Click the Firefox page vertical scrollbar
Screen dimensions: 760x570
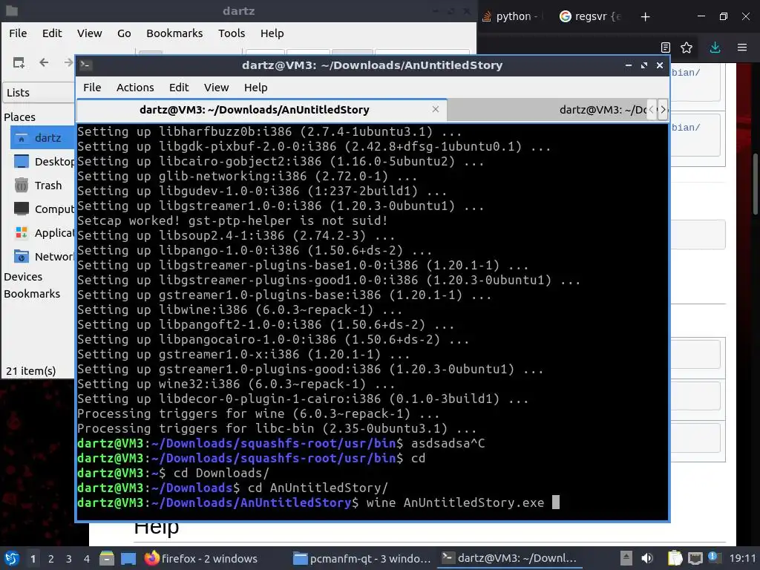755,184
